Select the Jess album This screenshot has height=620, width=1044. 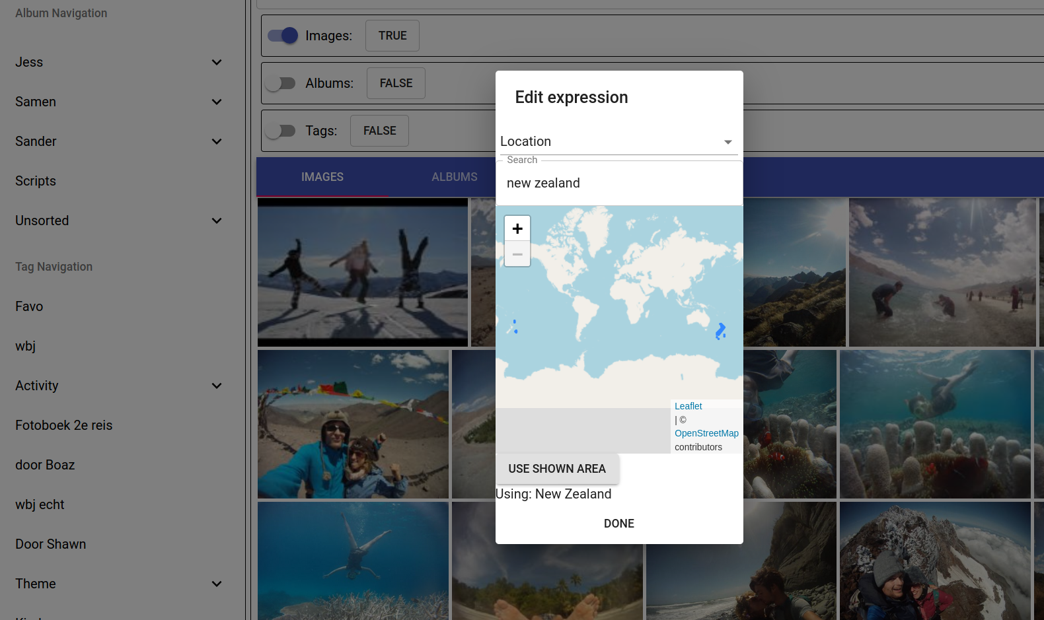pos(29,62)
